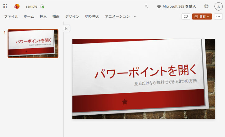Open the ファイル menu

pos(11,16)
